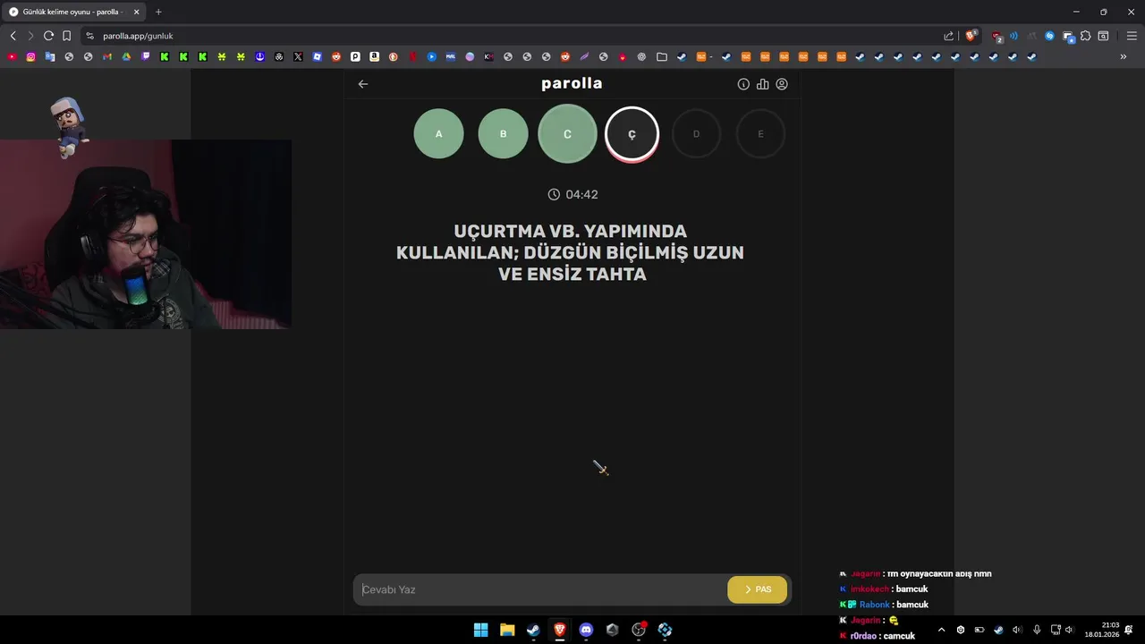Open the user profile icon
The image size is (1145, 644).
[x=782, y=84]
